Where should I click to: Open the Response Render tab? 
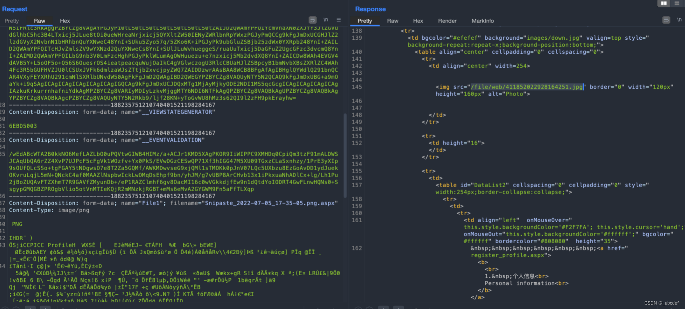[x=447, y=21]
